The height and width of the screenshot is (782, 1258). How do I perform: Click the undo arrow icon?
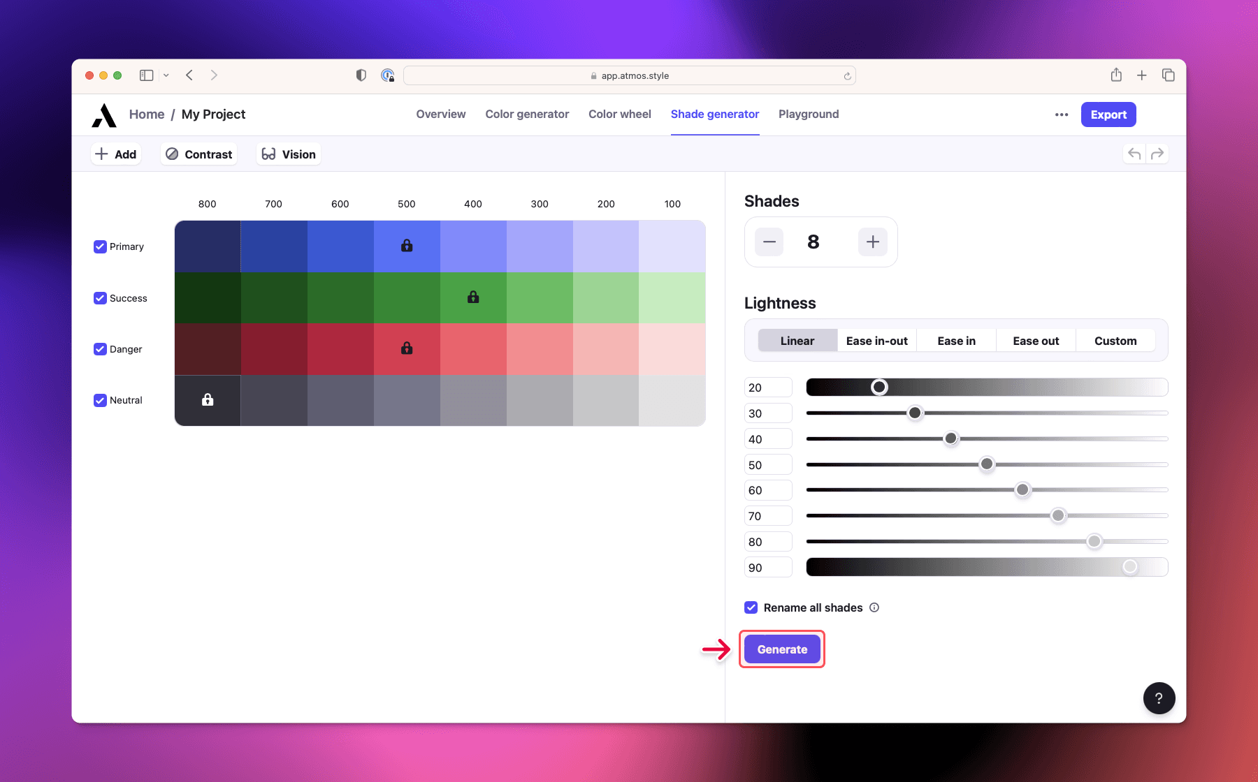1134,154
